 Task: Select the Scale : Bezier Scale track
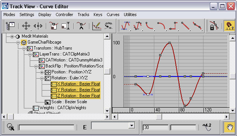coord(69,102)
